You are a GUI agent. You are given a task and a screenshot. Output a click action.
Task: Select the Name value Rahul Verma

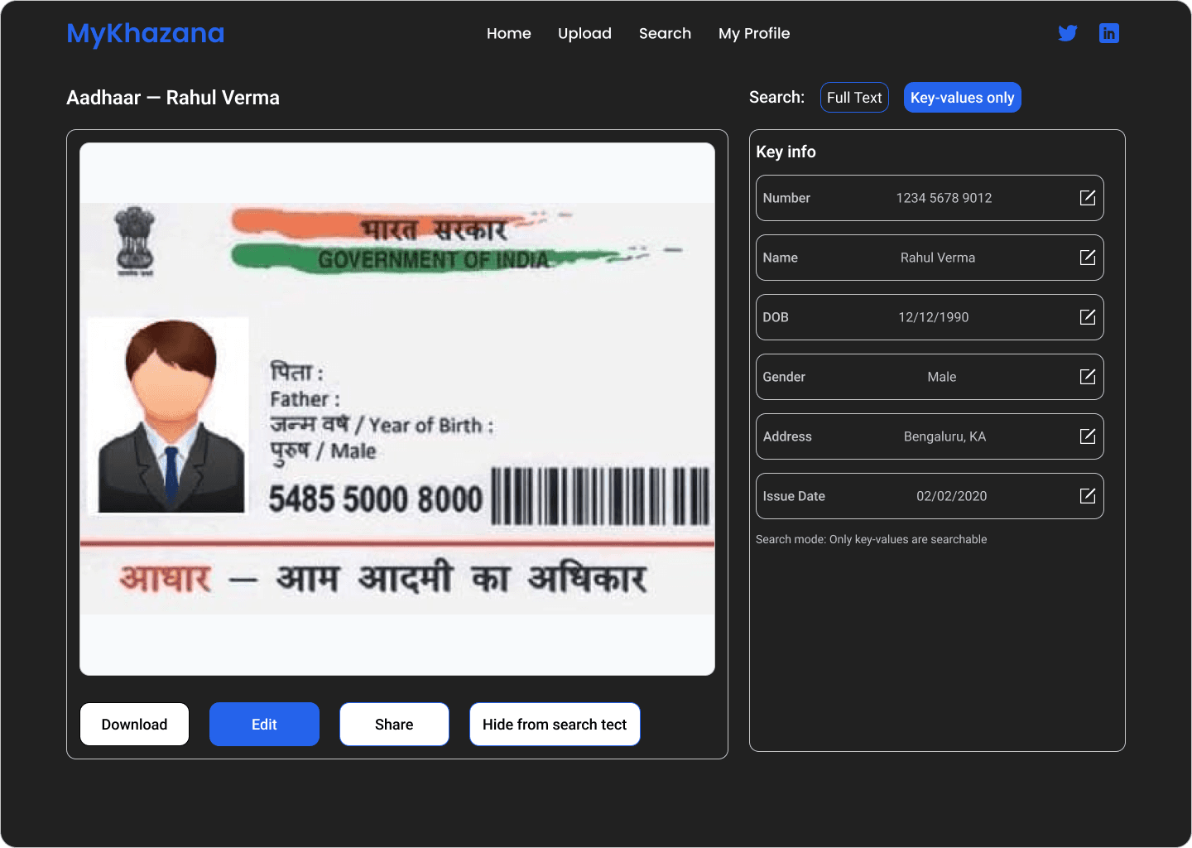pyautogui.click(x=938, y=258)
